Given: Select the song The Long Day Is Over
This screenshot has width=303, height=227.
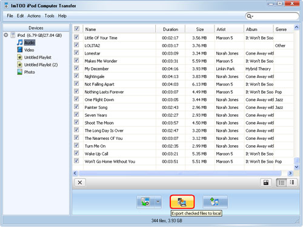Looking at the screenshot, I should coord(104,131).
